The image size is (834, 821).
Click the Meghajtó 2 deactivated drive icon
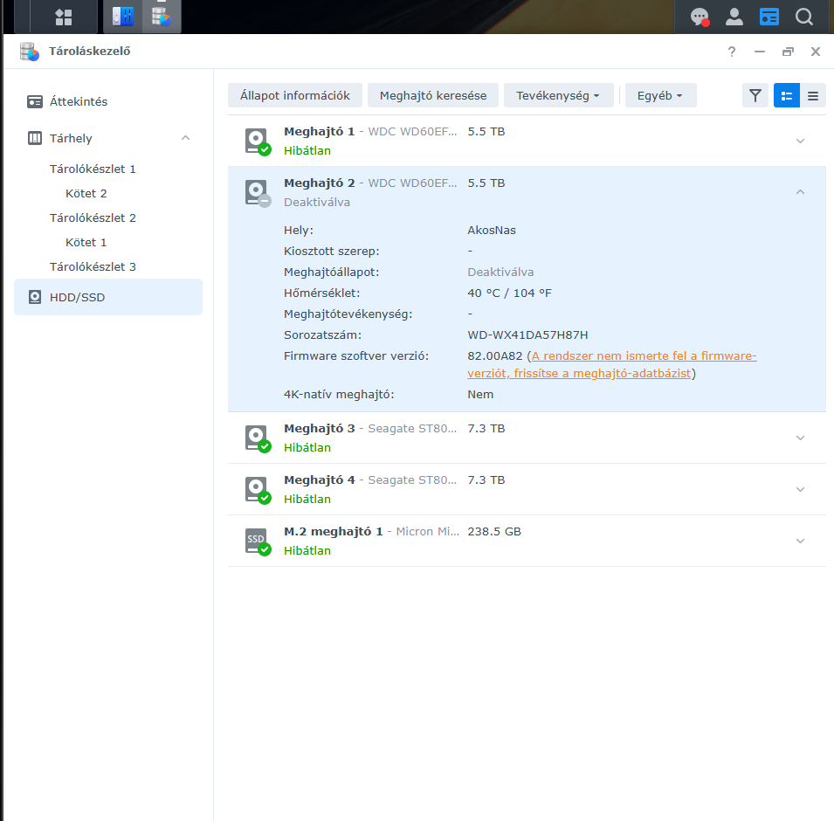(x=257, y=192)
